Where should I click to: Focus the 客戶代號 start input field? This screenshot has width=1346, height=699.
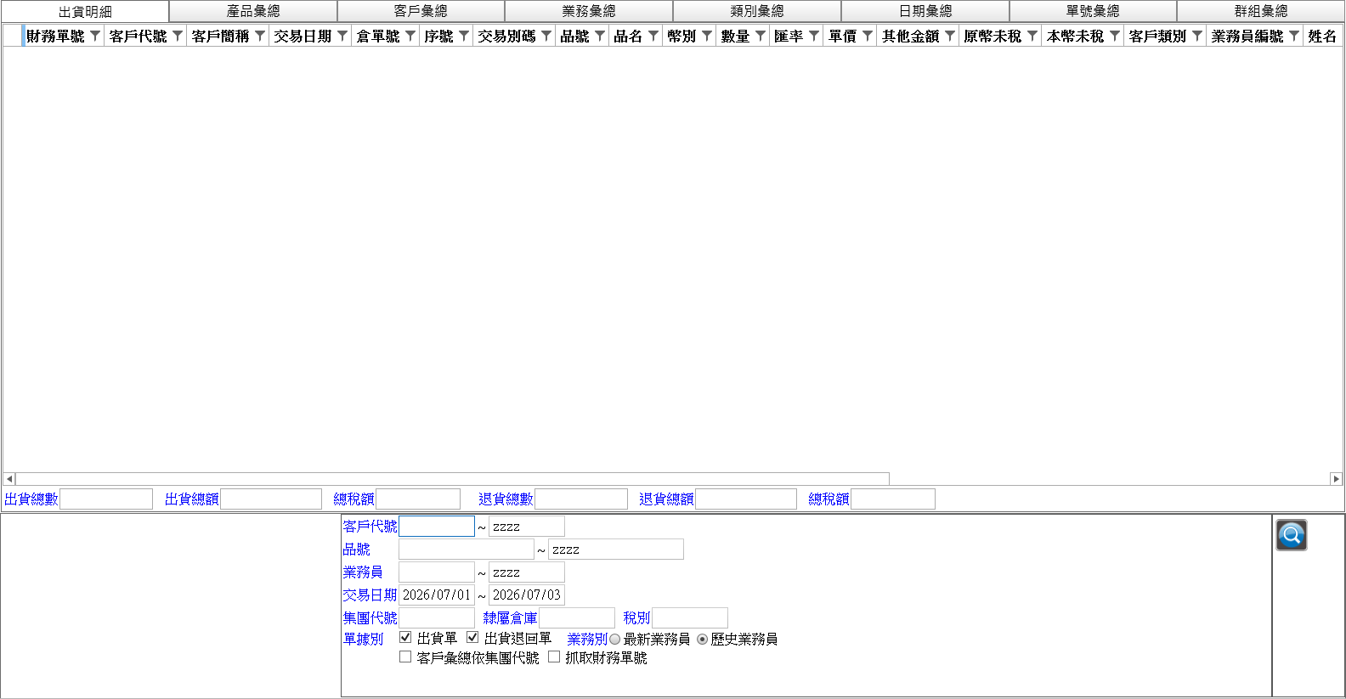[437, 527]
